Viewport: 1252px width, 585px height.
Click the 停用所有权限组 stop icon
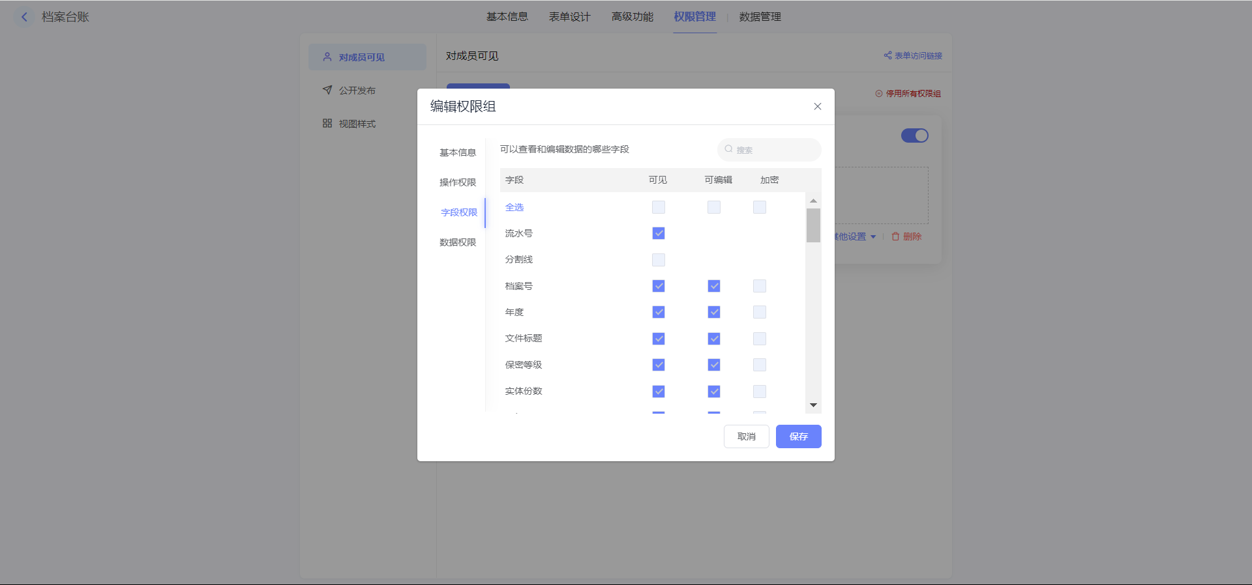[x=878, y=94]
